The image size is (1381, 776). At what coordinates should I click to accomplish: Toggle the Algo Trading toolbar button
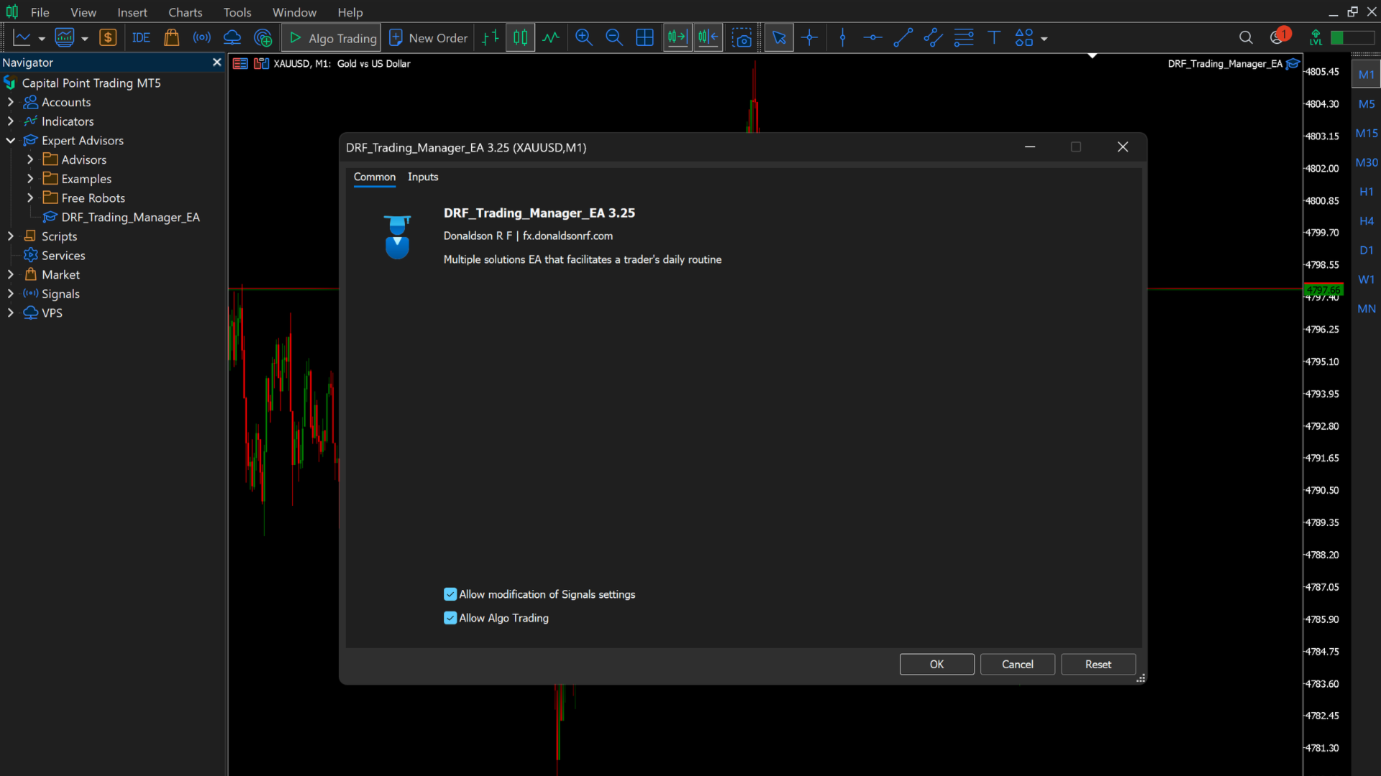click(x=332, y=38)
